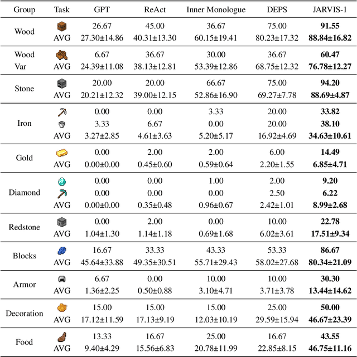
Task: Click the iron bucket icon
Action: point(62,124)
